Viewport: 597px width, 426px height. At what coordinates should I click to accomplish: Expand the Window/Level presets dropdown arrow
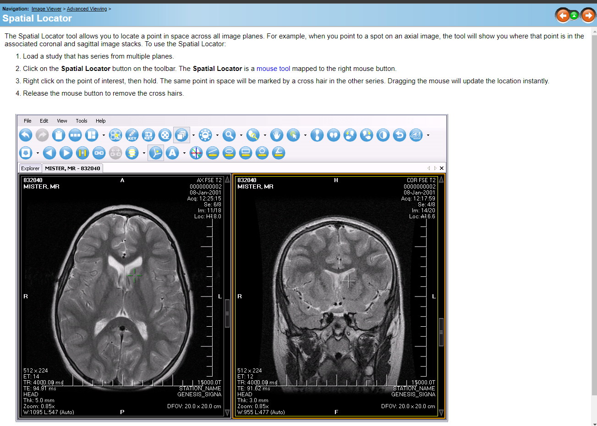217,135
